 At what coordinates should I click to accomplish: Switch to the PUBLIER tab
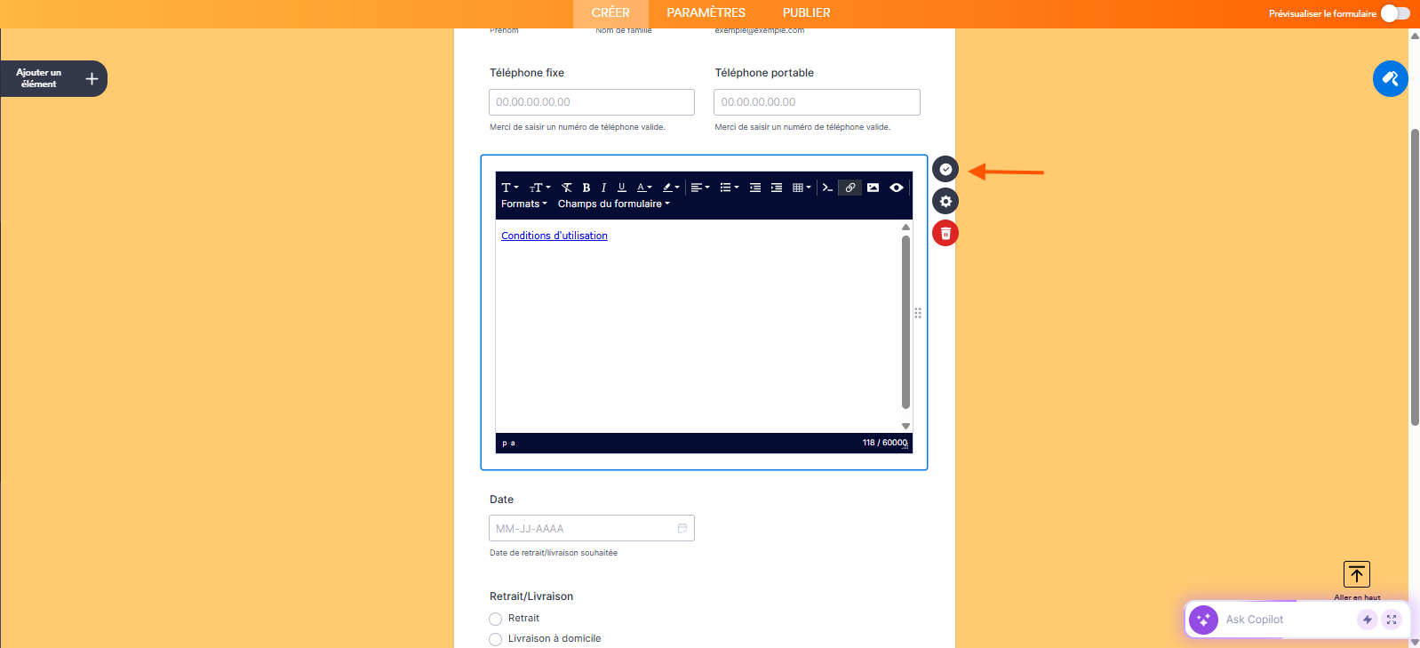click(807, 13)
